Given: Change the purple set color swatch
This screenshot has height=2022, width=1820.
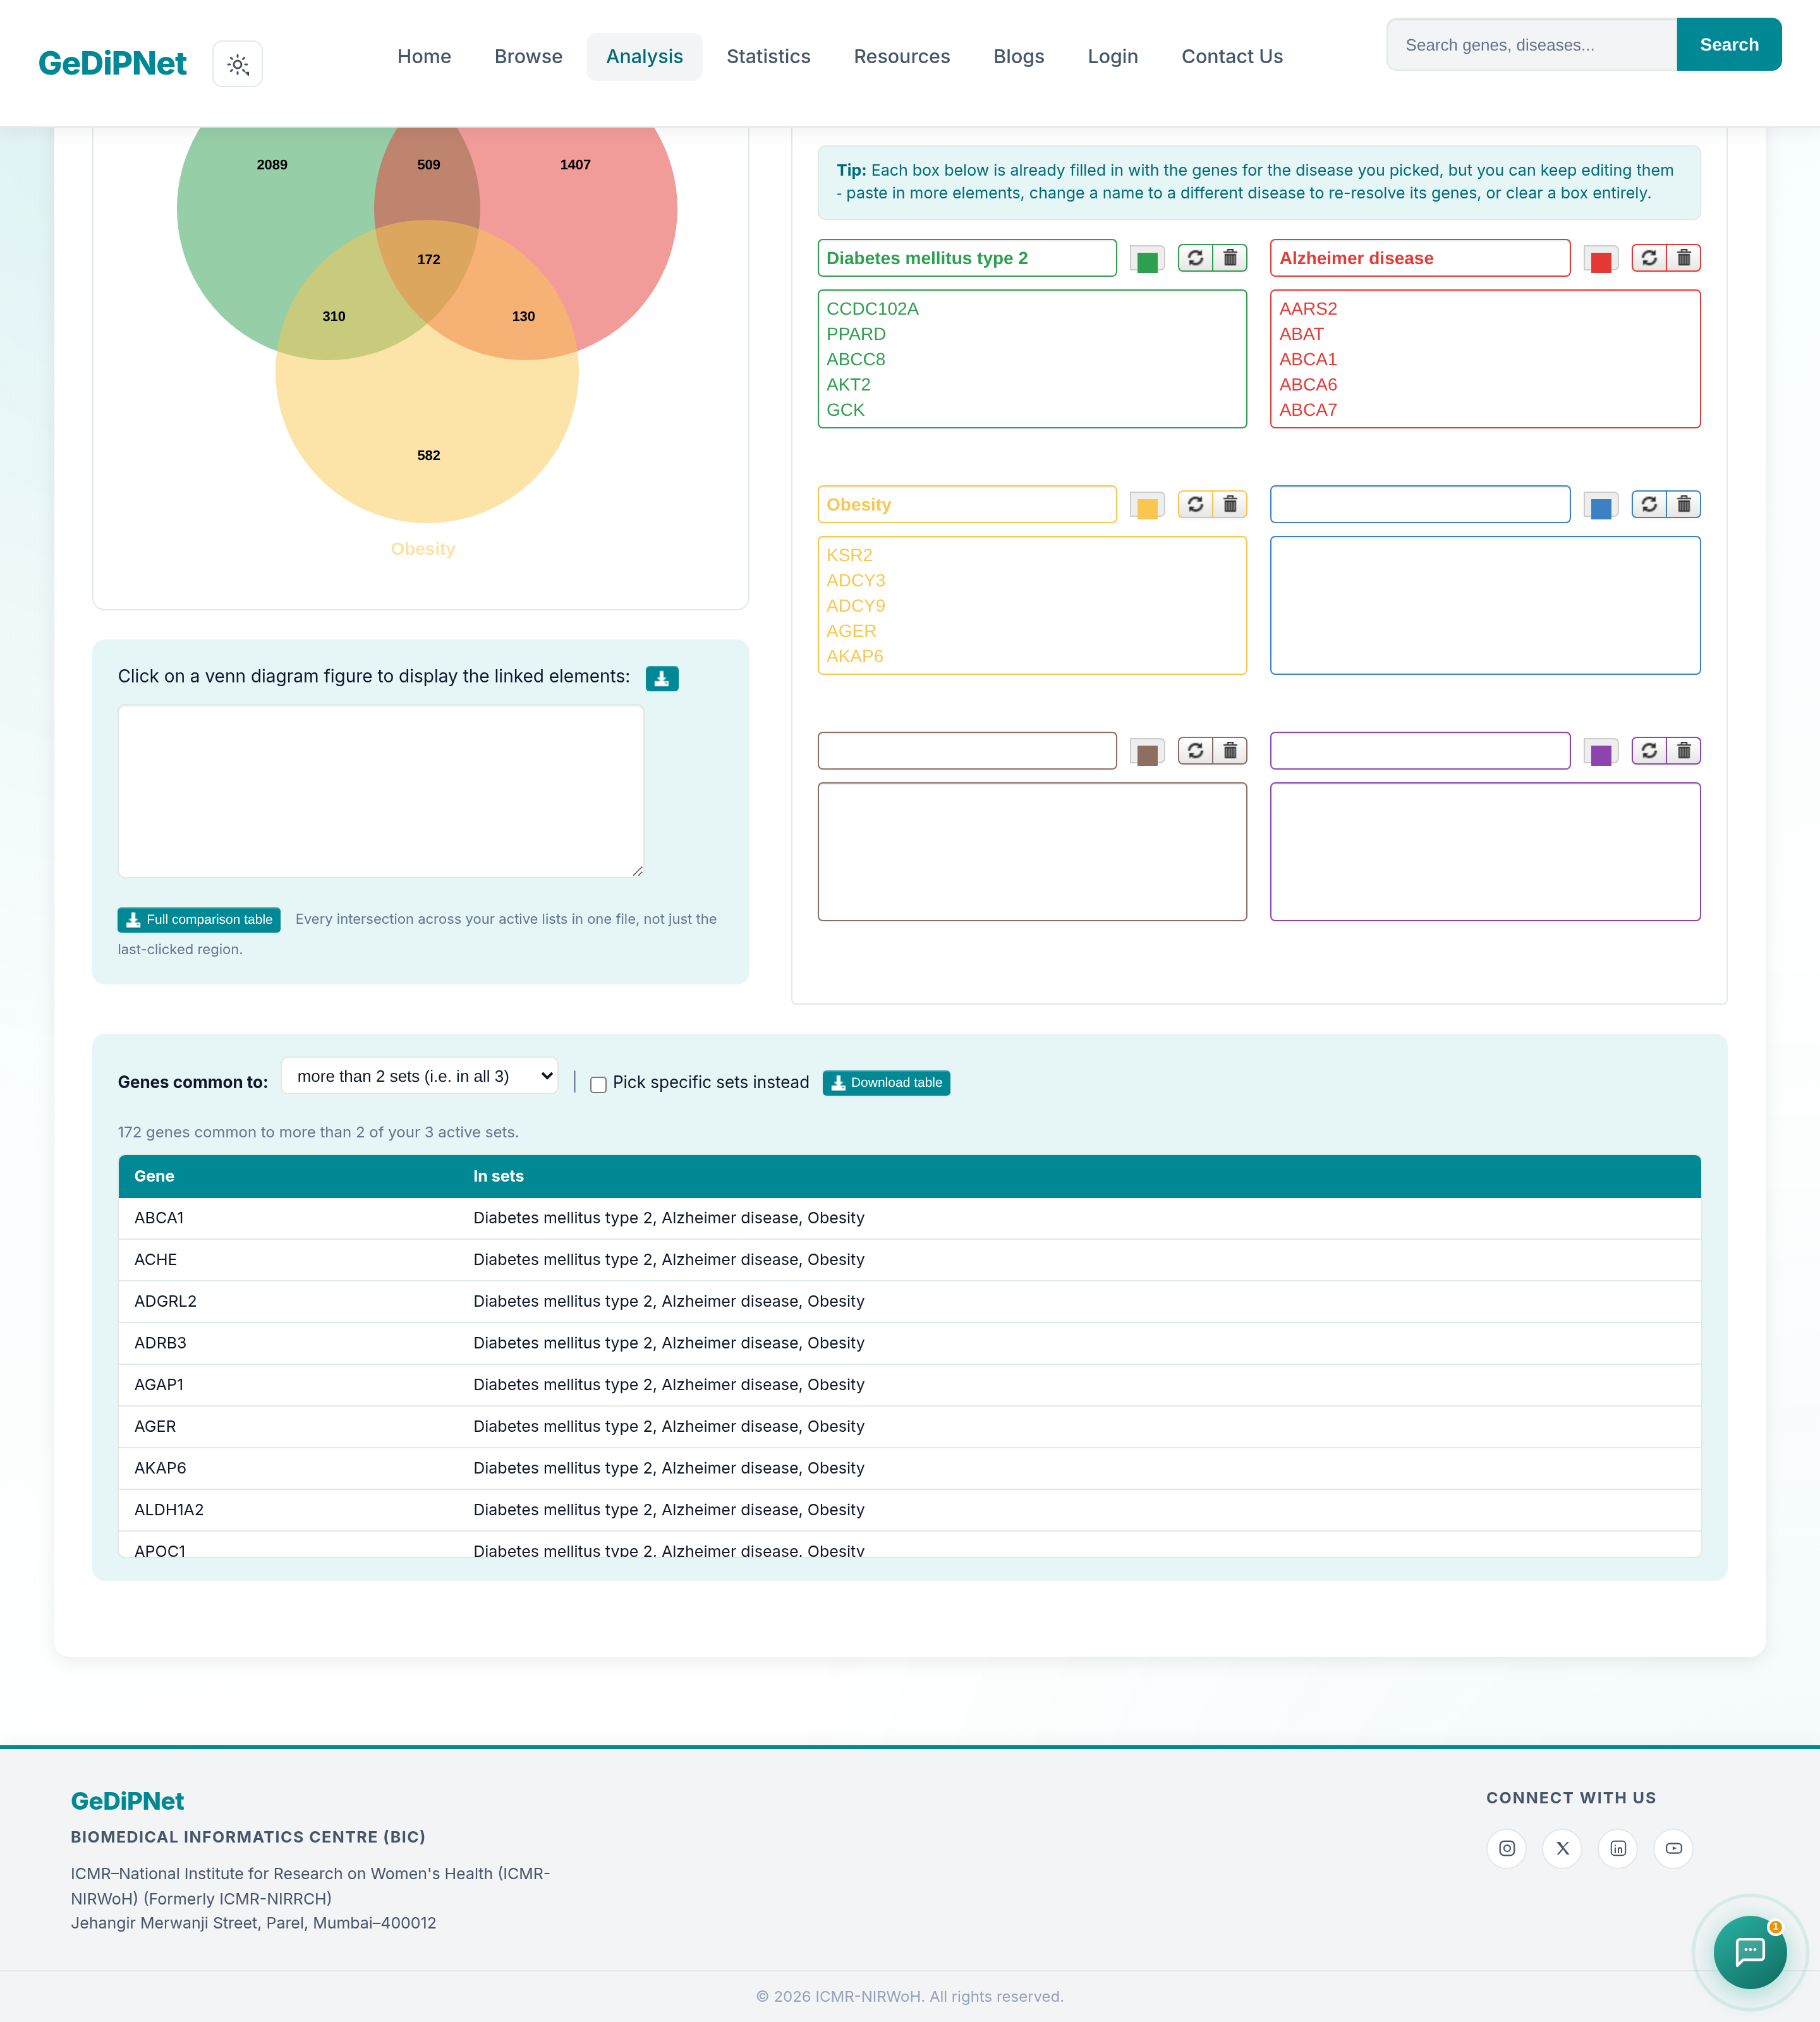Looking at the screenshot, I should coord(1601,752).
